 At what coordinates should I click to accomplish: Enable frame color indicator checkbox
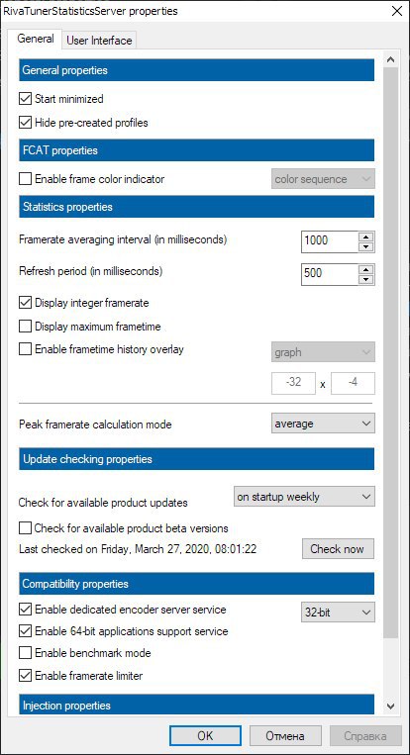click(x=25, y=179)
